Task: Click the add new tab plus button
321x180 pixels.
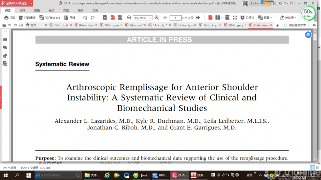Action: click(277, 25)
